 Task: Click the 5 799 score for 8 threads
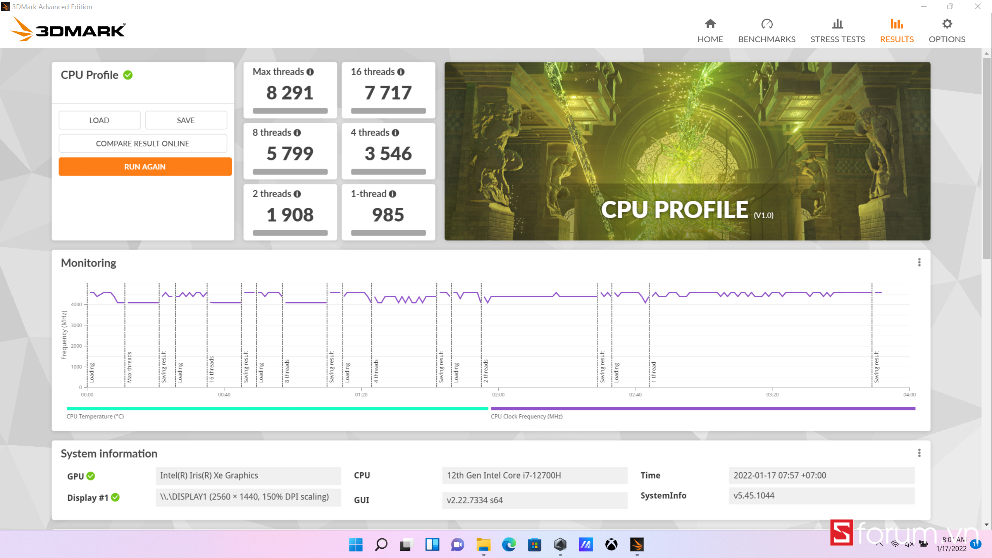(x=290, y=154)
